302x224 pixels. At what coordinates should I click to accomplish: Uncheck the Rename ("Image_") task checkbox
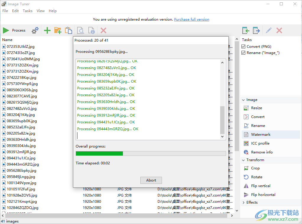(x=243, y=53)
